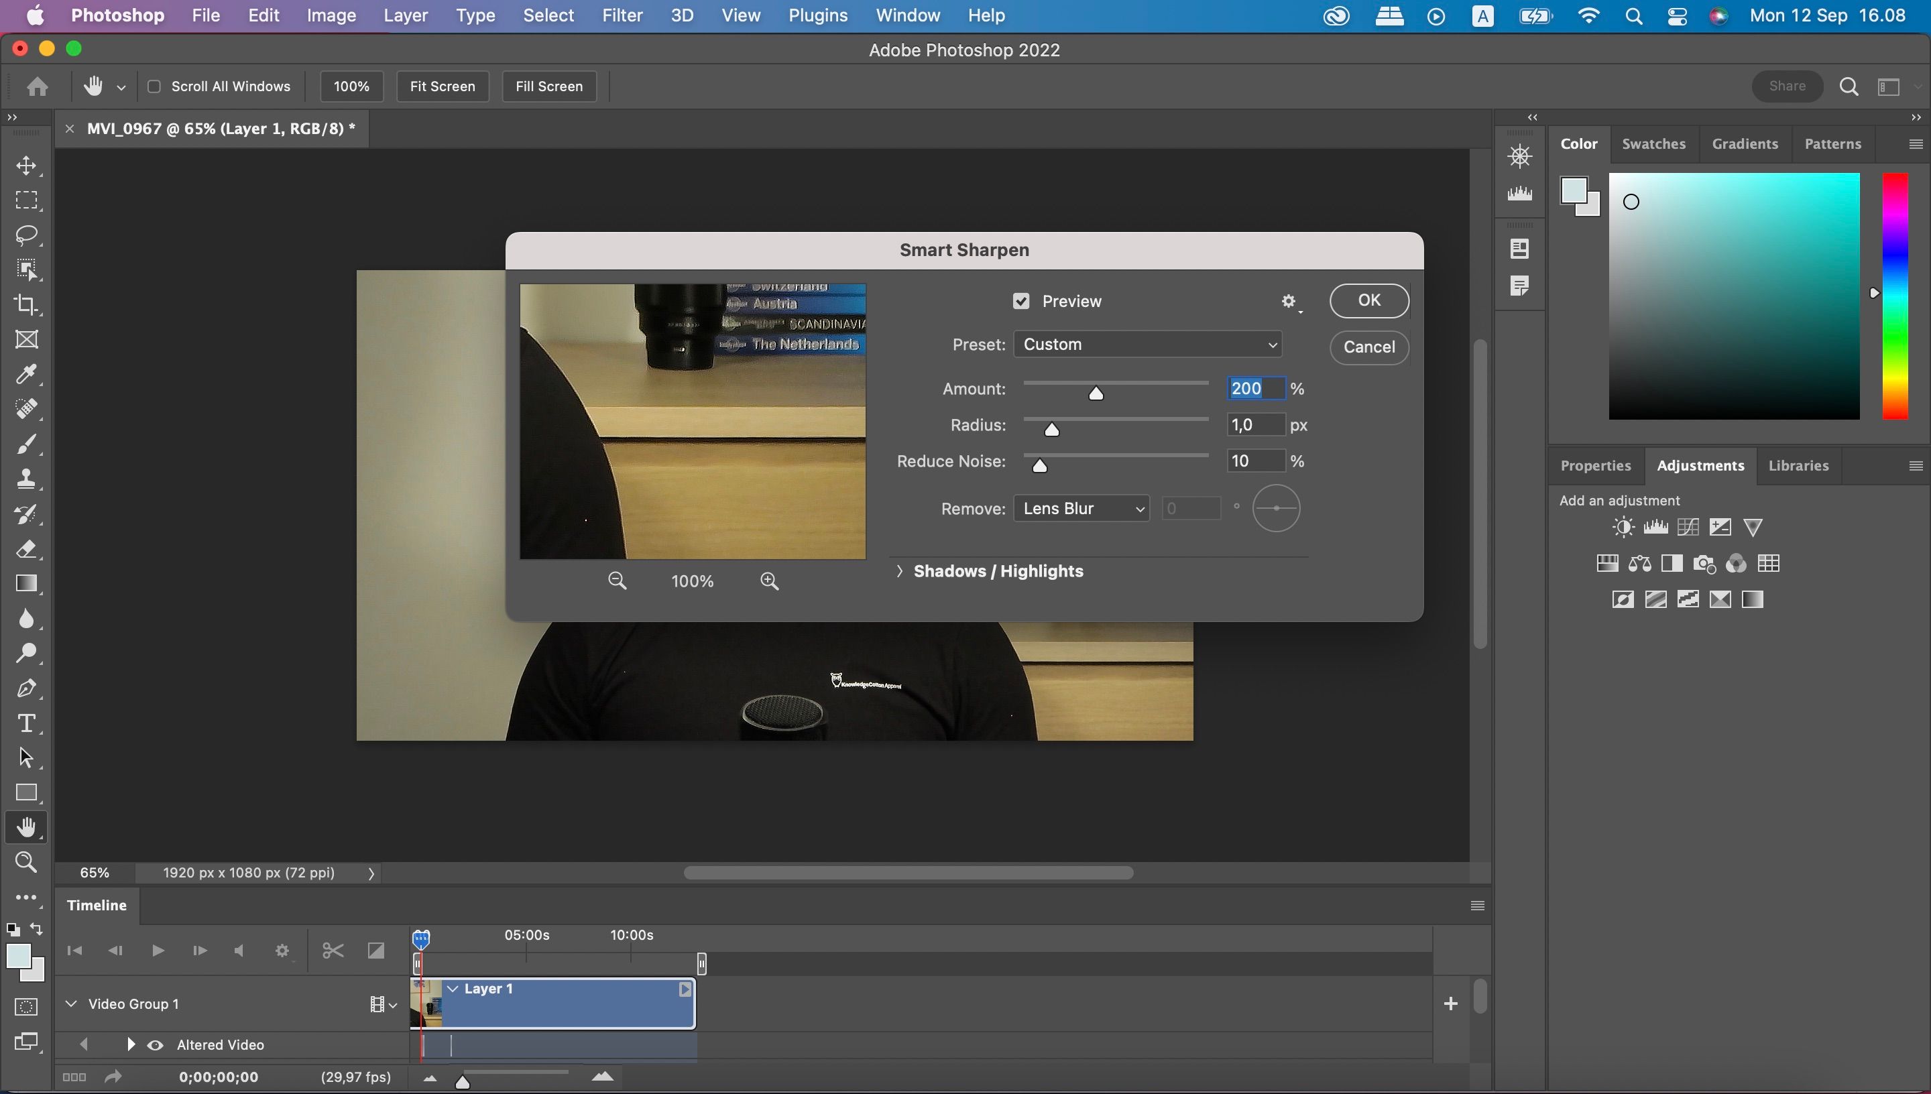Open the Filter menu
The height and width of the screenshot is (1094, 1931).
tap(622, 15)
